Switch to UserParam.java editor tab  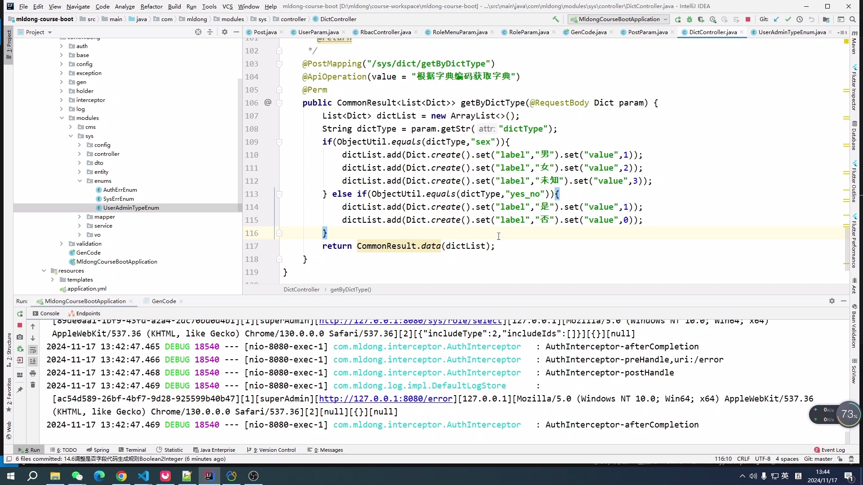(318, 32)
